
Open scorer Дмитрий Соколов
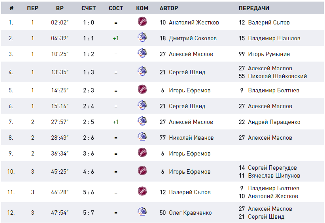193,38
